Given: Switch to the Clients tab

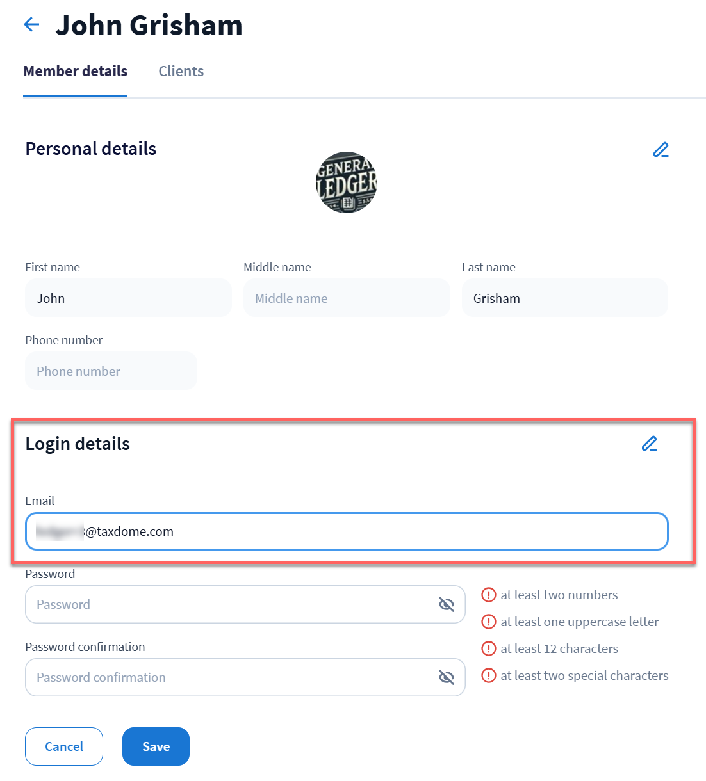Looking at the screenshot, I should click(x=181, y=72).
